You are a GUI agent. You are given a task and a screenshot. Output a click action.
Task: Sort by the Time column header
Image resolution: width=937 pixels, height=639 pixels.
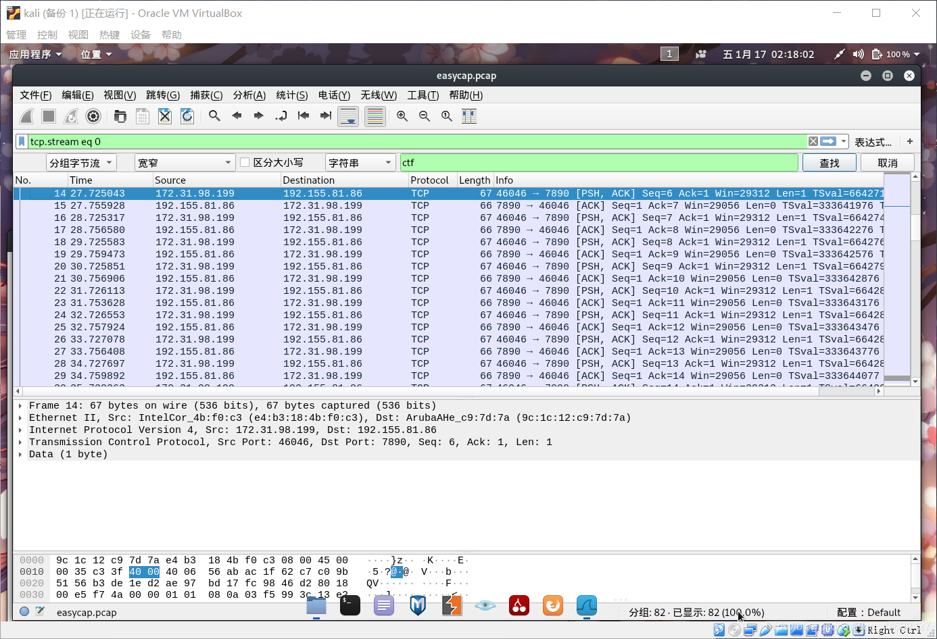[x=110, y=180]
